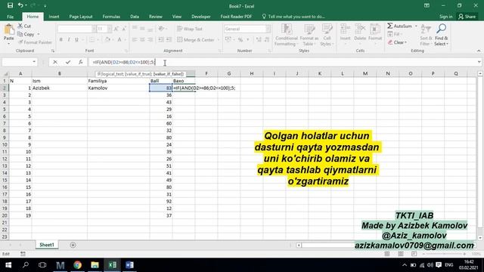Open Find & Select magnifier
This screenshot has width=484, height=272.
pyautogui.click(x=441, y=35)
